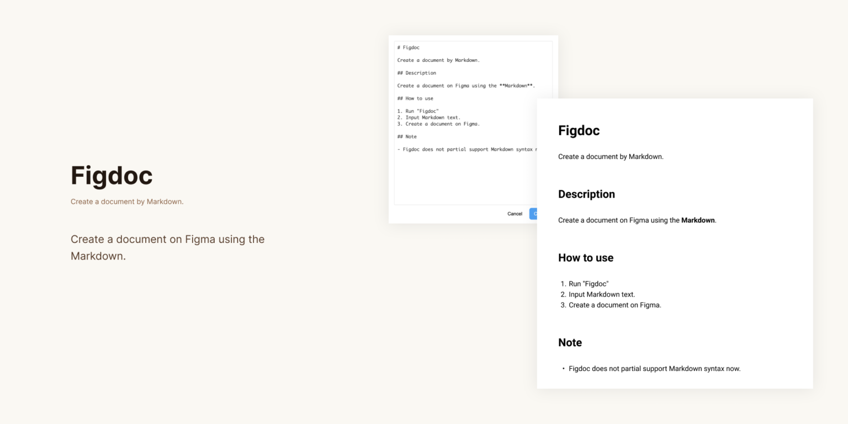
Task: Select the "## Note" line in the textarea
Action: (x=407, y=136)
